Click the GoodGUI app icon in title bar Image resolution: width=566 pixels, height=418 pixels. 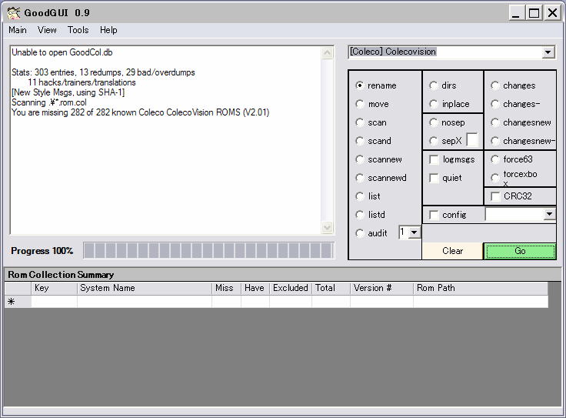coord(13,12)
